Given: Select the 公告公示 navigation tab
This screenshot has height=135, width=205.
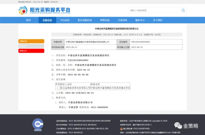Looking at the screenshot, I should coord(47,20).
